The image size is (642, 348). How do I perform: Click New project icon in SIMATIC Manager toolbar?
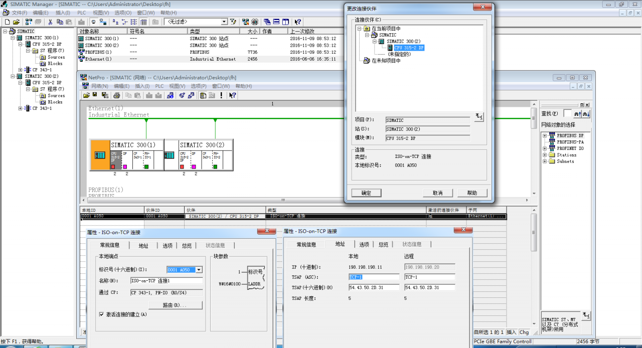[7, 22]
